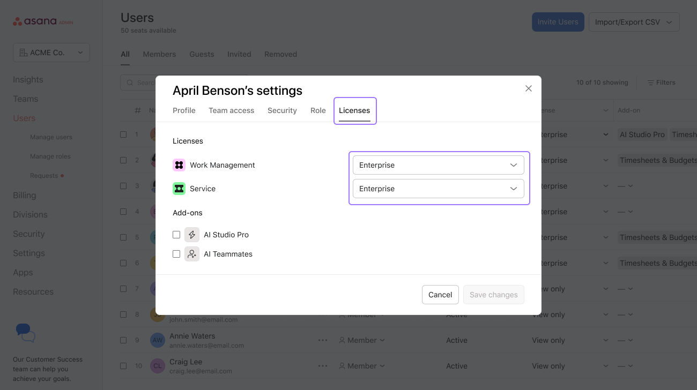Viewport: 697px width, 390px height.
Task: Open the license chevron in row 1
Action: [x=606, y=134]
